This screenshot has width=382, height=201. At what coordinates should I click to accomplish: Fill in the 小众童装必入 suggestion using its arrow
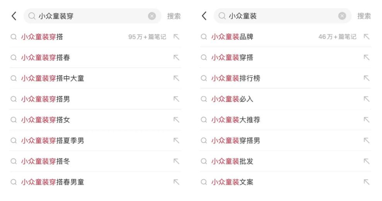367,99
